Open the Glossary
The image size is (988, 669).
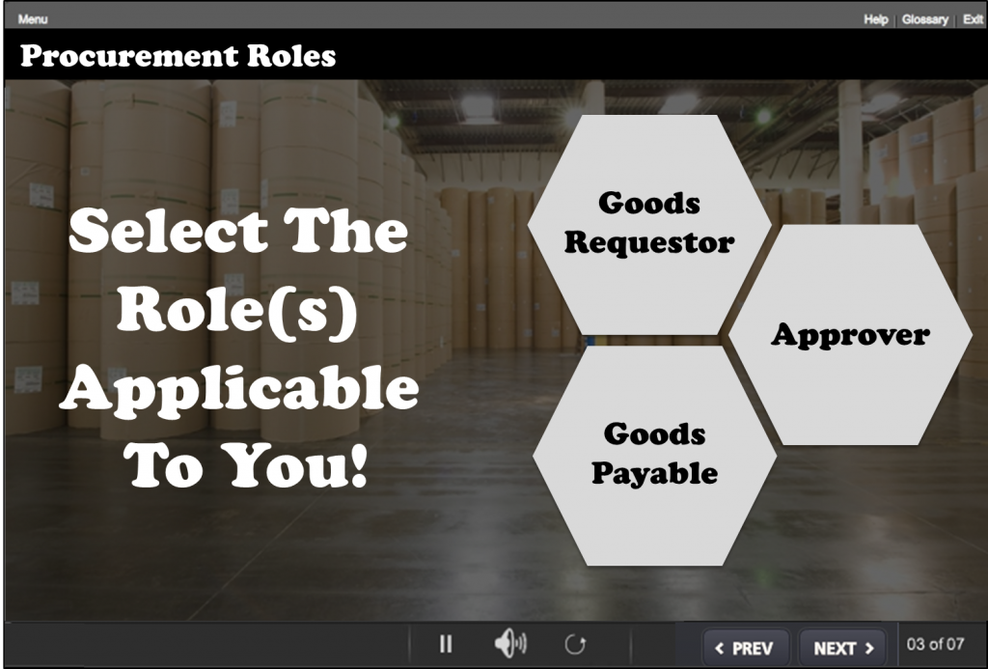point(923,19)
